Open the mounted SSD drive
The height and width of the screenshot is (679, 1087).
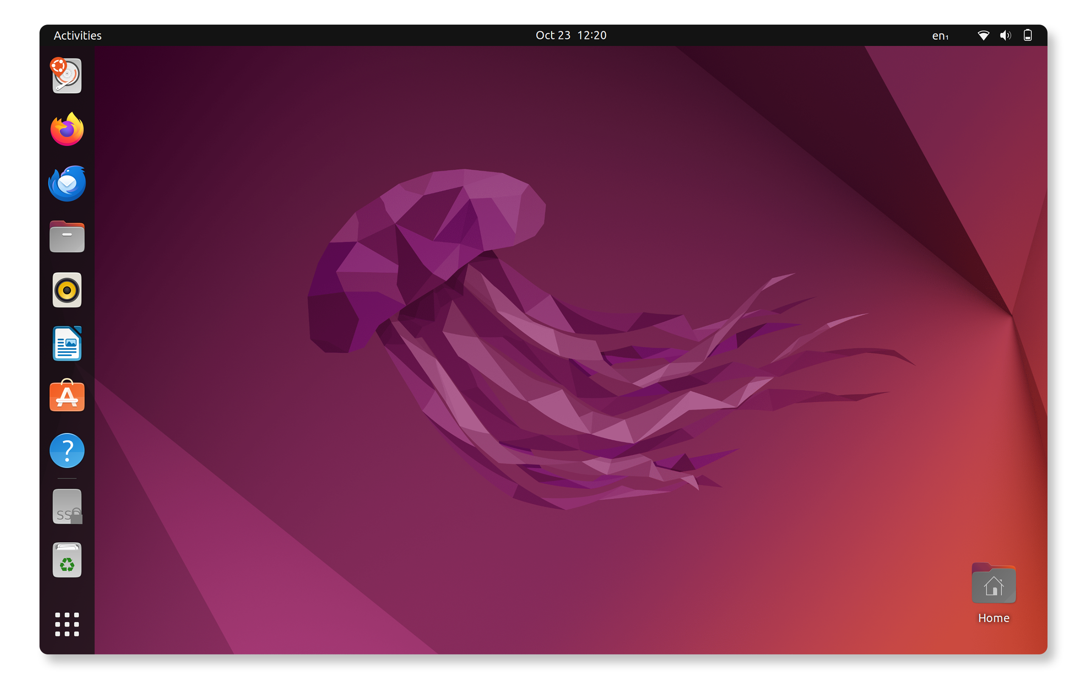67,507
